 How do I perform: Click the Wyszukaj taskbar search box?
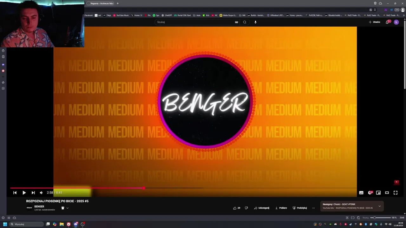pyautogui.click(x=26, y=224)
